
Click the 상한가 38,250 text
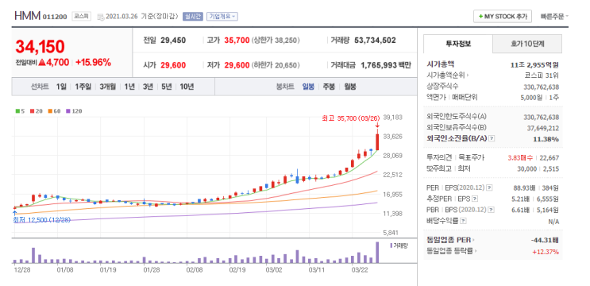click(x=276, y=41)
